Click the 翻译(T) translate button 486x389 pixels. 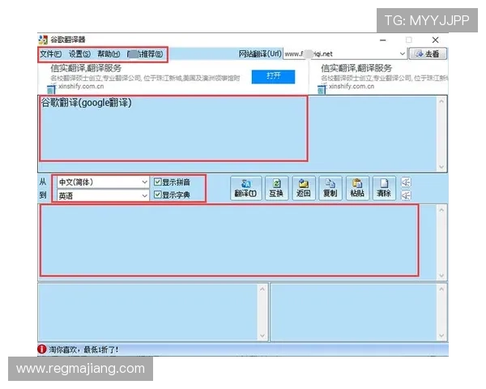tap(245, 188)
